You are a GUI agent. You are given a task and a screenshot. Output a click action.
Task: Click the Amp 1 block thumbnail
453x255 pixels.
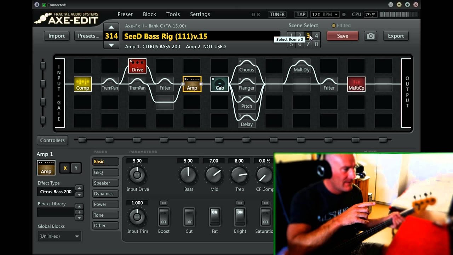(x=46, y=168)
